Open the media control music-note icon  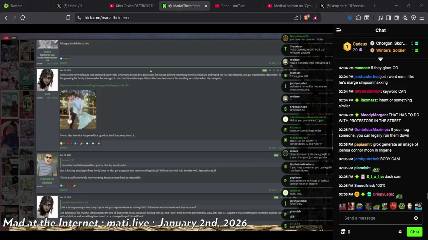pos(380,18)
